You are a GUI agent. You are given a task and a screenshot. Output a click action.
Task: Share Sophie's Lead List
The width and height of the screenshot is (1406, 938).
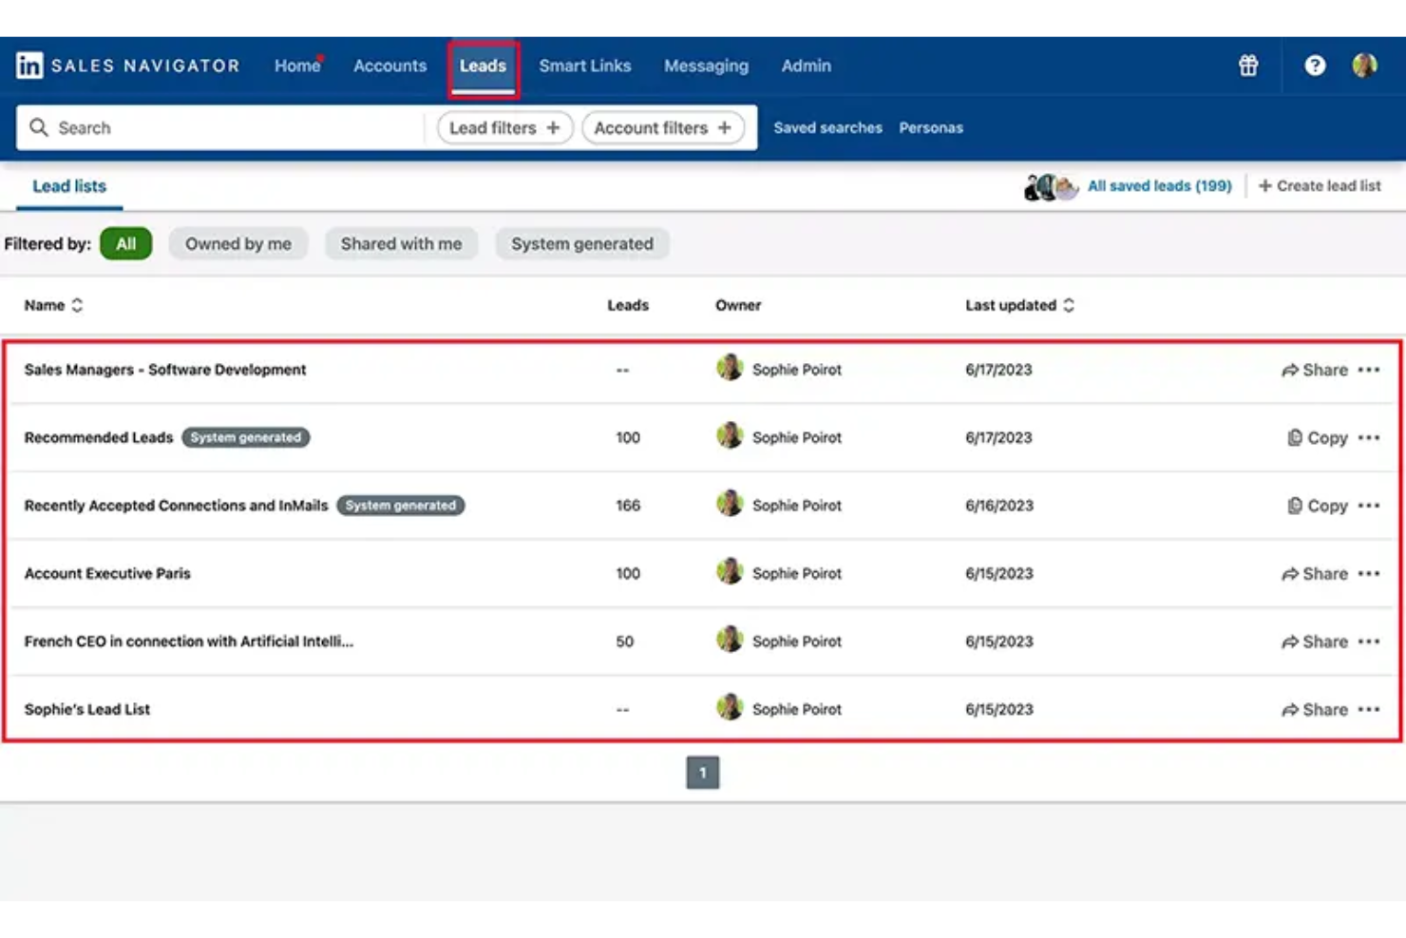(1318, 709)
